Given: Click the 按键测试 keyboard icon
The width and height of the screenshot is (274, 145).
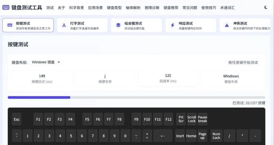Looking at the screenshot, I should (x=10, y=25).
